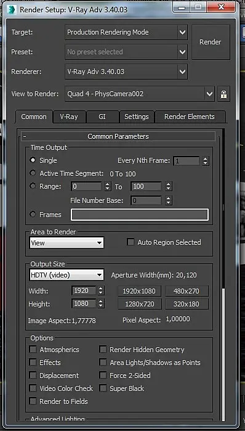Switch to the Common tab
245x431 pixels.
[34, 117]
